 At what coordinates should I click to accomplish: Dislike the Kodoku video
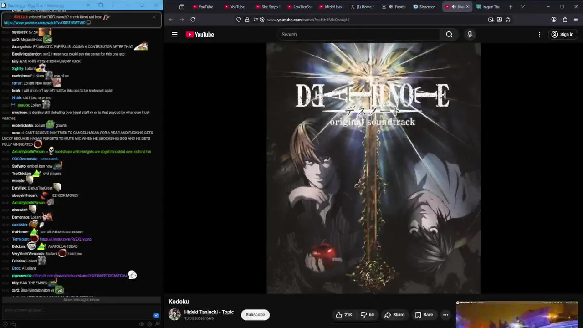pyautogui.click(x=368, y=315)
